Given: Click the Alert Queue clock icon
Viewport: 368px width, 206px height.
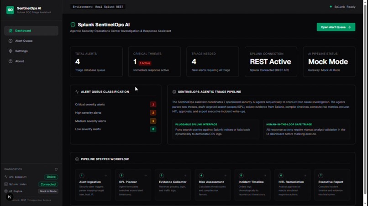Looking at the screenshot, I should (11, 41).
